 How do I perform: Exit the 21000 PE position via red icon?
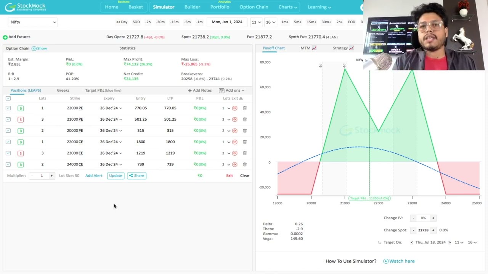pos(235,119)
